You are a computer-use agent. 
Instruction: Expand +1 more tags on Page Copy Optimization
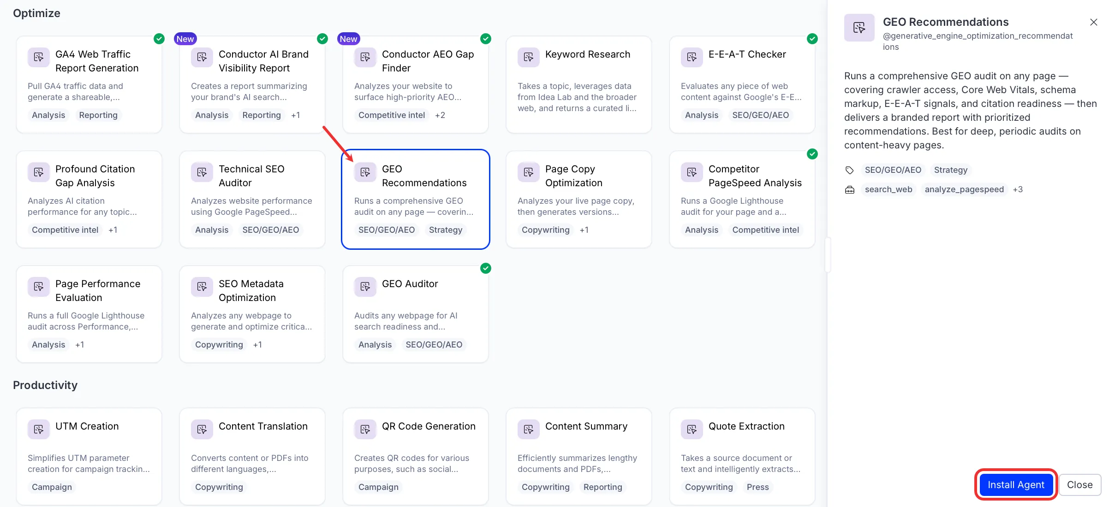tap(584, 230)
